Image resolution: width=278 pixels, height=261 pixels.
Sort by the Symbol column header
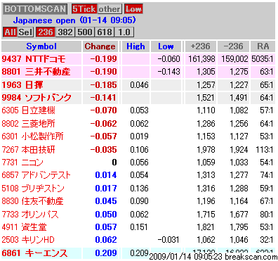(41, 46)
